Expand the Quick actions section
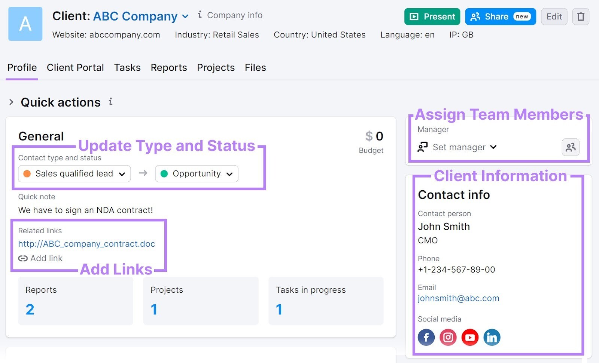The height and width of the screenshot is (363, 599). [x=11, y=102]
